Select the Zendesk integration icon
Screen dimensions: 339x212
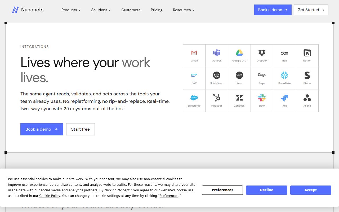point(239,98)
